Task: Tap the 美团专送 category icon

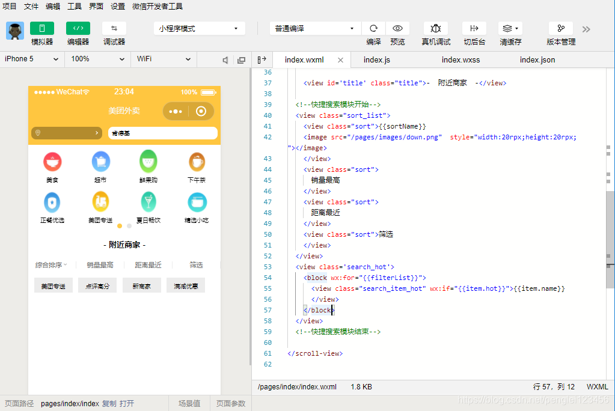Action: (101, 201)
